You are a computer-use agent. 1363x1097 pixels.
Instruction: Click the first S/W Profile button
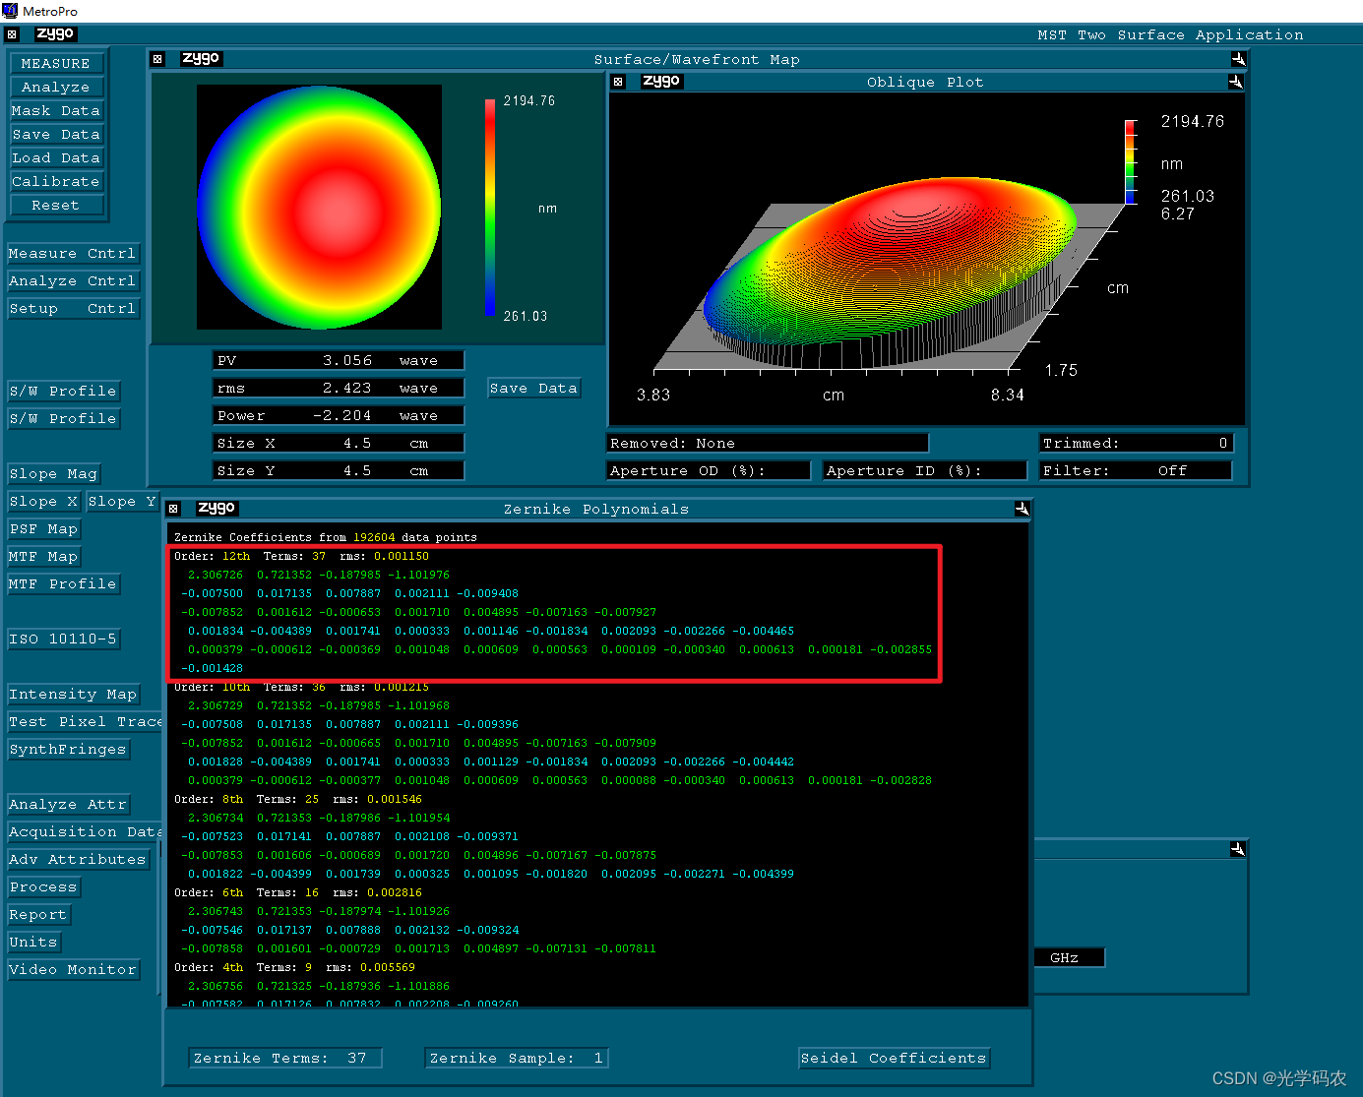pyautogui.click(x=64, y=392)
